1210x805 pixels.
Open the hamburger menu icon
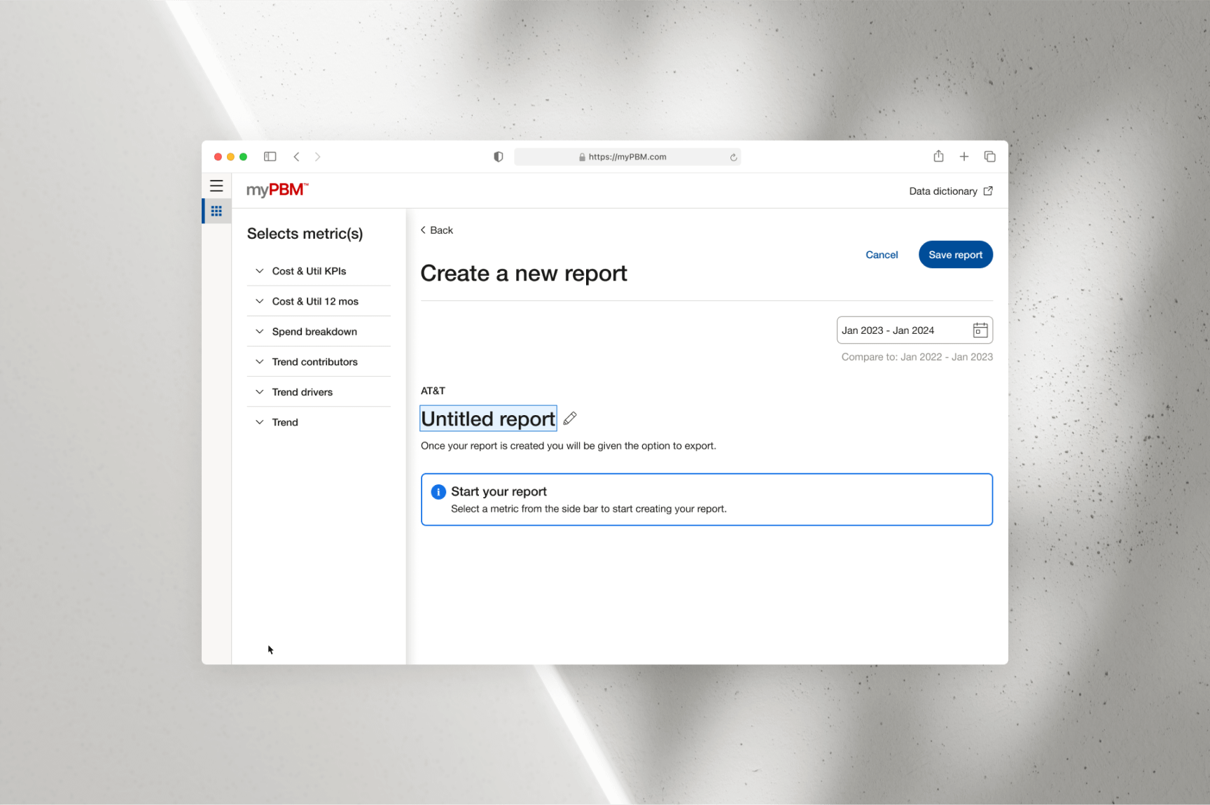point(216,186)
